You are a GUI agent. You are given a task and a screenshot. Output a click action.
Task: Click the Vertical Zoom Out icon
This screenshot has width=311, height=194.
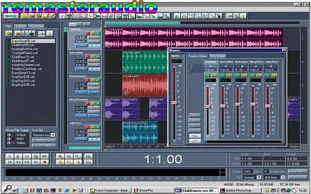pyautogui.click(x=88, y=162)
